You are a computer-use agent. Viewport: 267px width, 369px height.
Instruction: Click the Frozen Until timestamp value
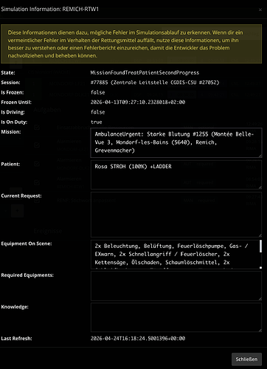click(x=138, y=103)
